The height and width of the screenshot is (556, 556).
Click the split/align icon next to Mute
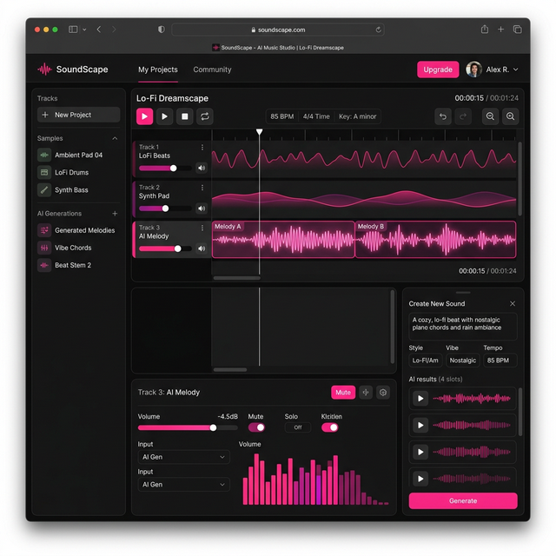click(x=366, y=393)
